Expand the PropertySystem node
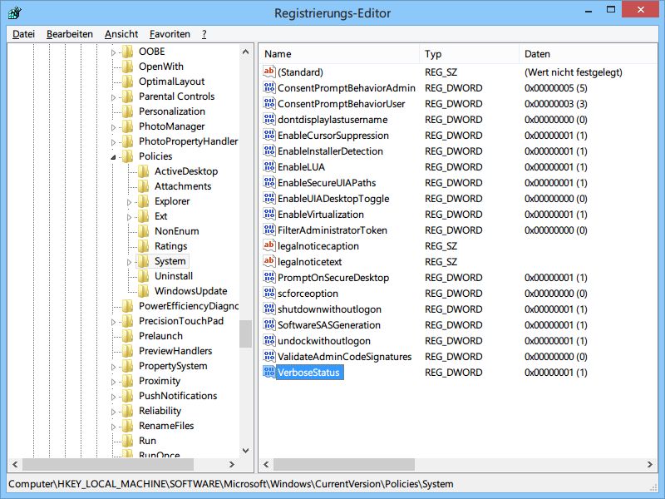 click(x=113, y=367)
